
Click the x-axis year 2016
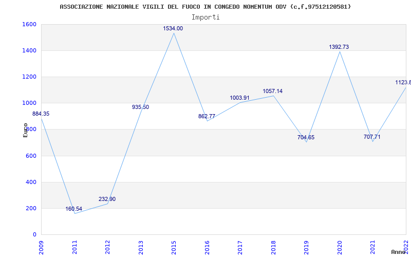(207, 247)
